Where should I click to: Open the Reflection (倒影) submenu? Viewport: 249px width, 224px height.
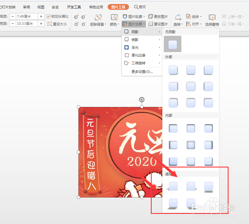pos(142,39)
